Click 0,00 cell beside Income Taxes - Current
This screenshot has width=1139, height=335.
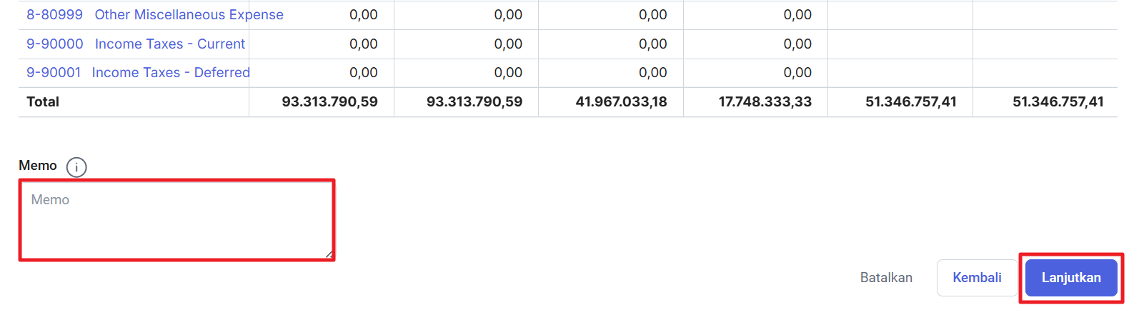click(364, 44)
